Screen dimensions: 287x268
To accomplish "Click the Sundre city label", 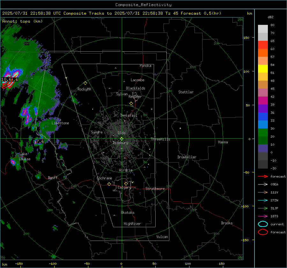I will [97, 132].
